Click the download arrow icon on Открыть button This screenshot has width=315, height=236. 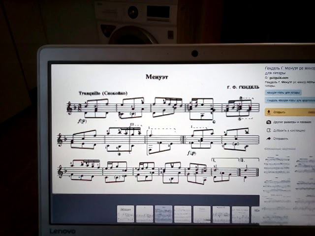click(x=269, y=112)
